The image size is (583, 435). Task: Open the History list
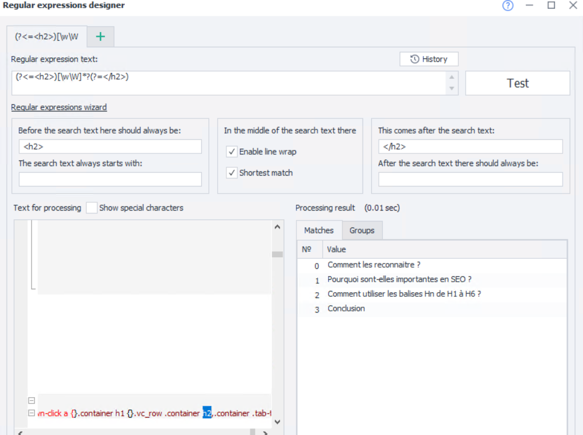[429, 59]
